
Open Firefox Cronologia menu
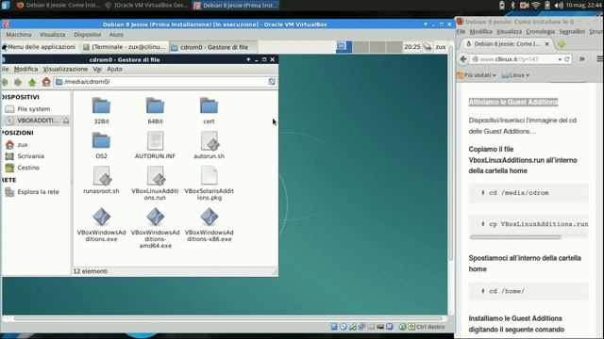(541, 31)
